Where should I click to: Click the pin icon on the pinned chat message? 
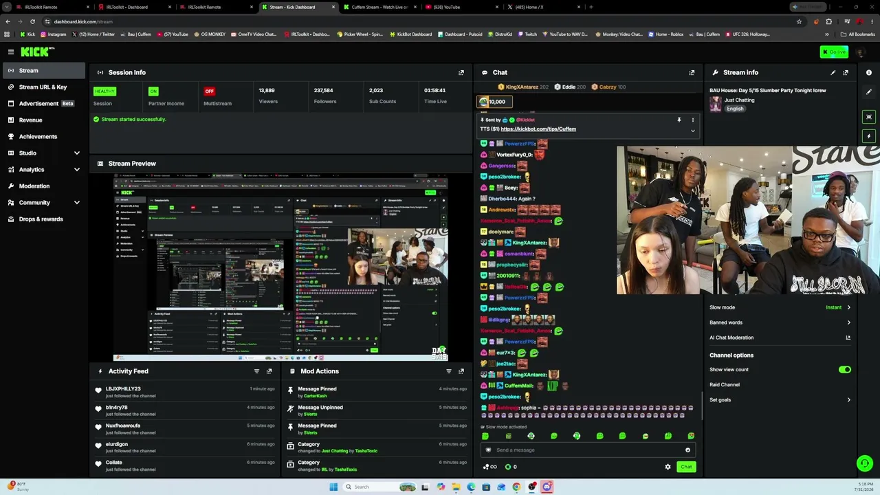[679, 120]
